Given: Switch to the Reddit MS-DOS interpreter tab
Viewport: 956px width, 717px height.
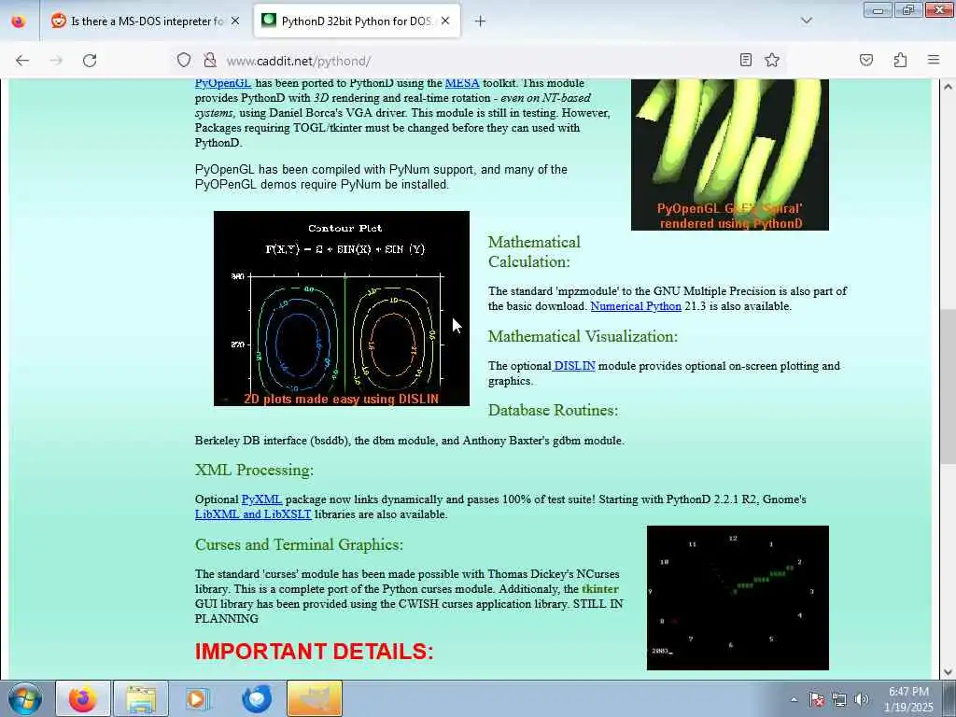Looking at the screenshot, I should [145, 21].
